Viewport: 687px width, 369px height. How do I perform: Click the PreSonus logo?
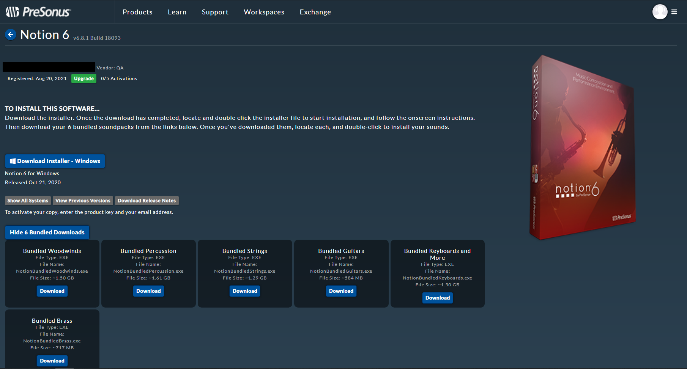(38, 12)
